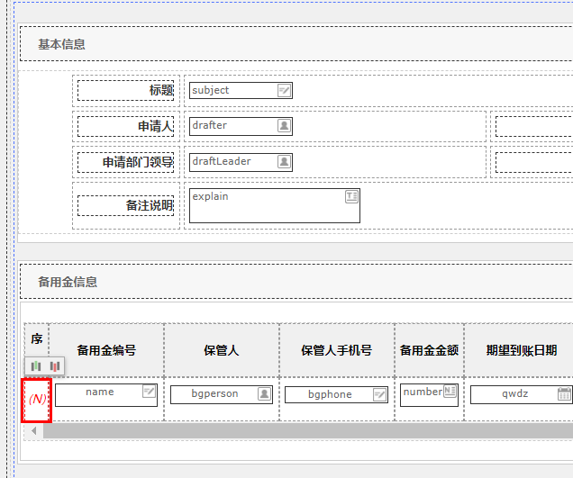Select the 序 column header
573x478 pixels.
pyautogui.click(x=37, y=338)
